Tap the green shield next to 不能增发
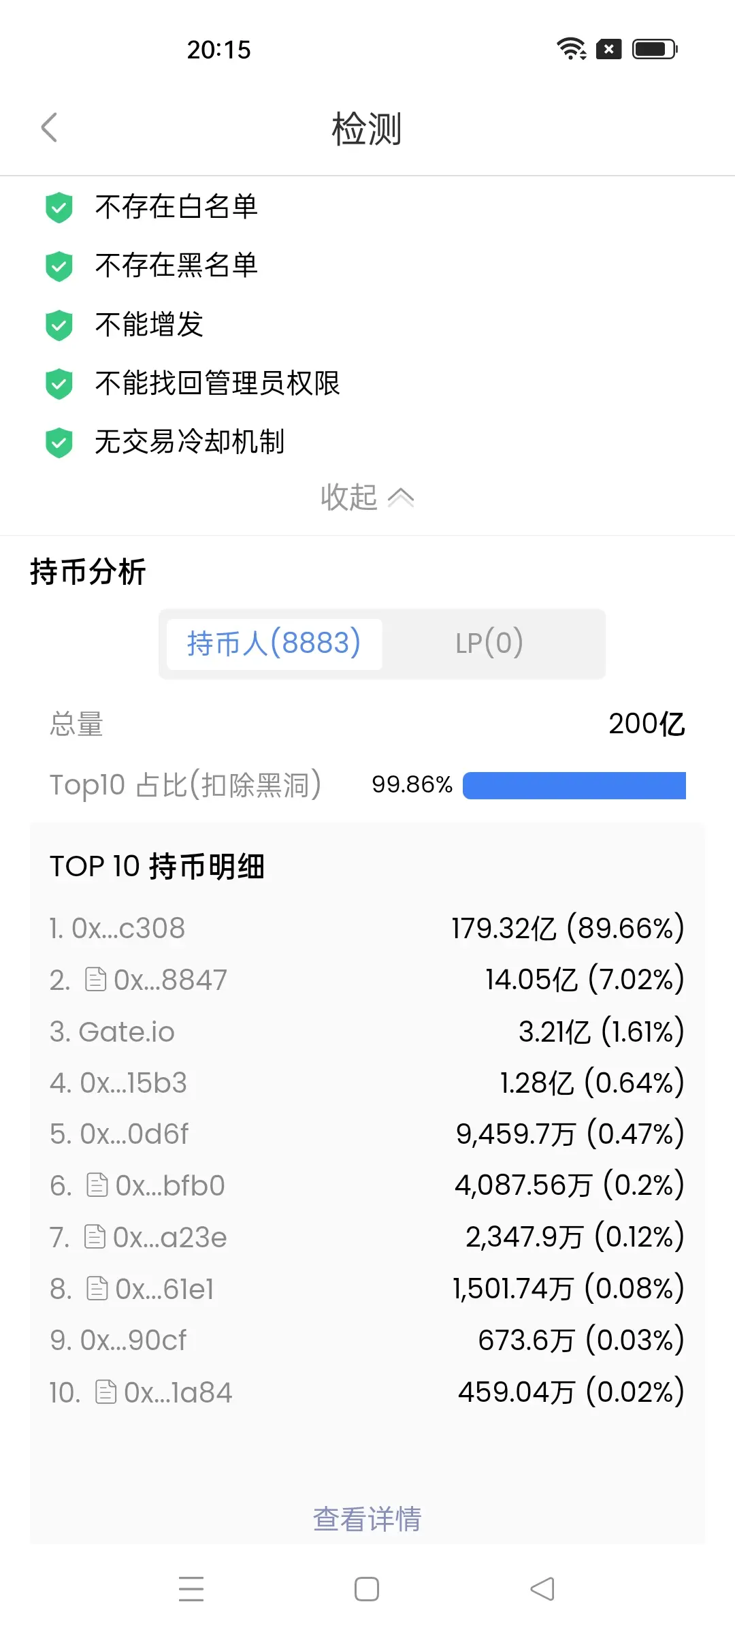Screen dimensions: 735x1634 tap(59, 325)
